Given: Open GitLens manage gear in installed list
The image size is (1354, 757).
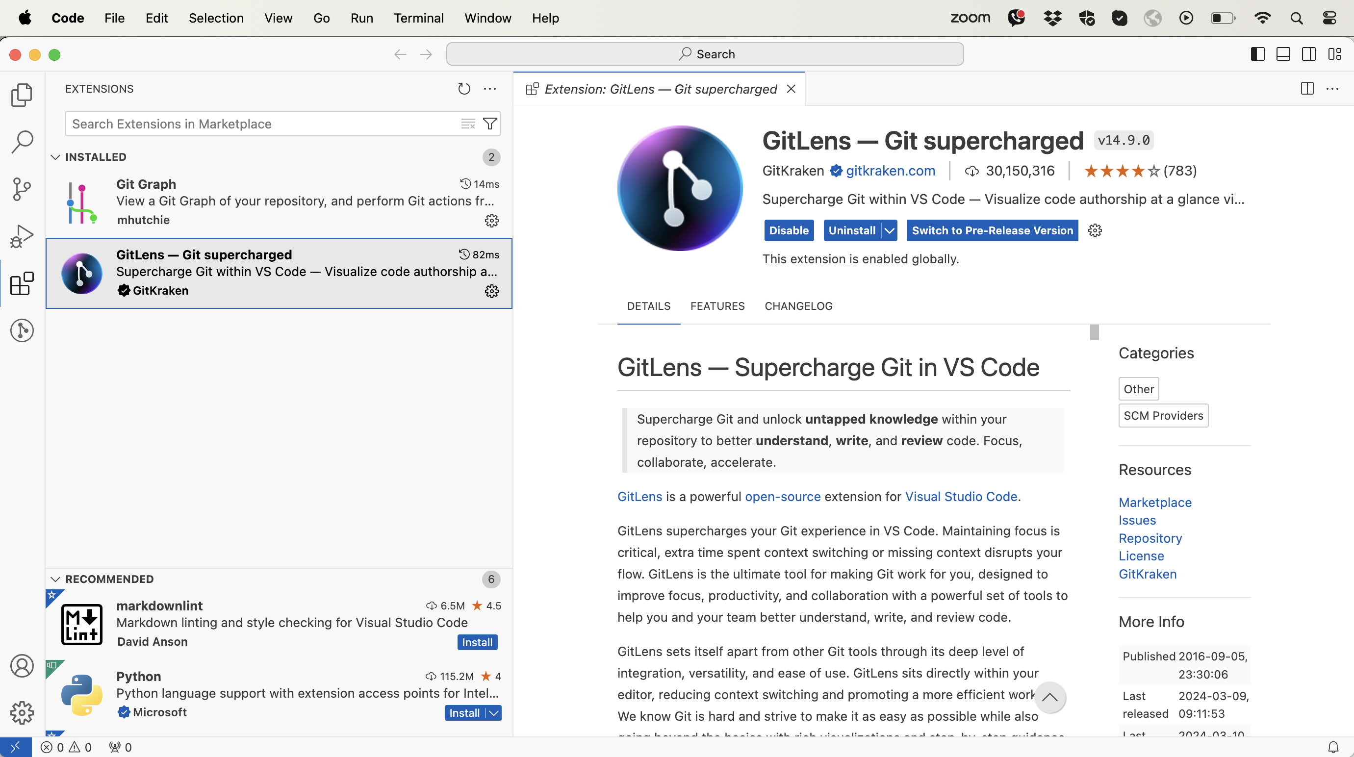Looking at the screenshot, I should [x=491, y=291].
